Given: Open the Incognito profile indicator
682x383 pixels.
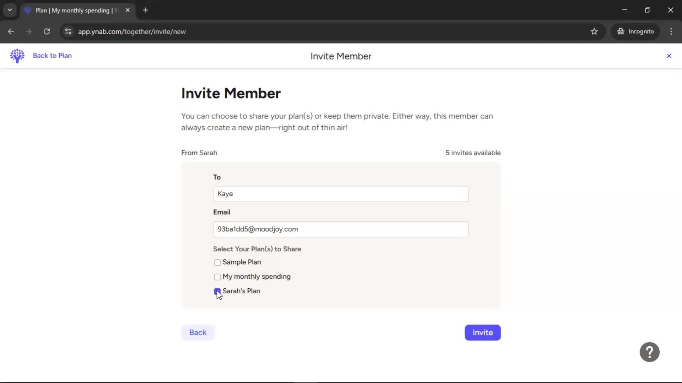Looking at the screenshot, I should [635, 32].
